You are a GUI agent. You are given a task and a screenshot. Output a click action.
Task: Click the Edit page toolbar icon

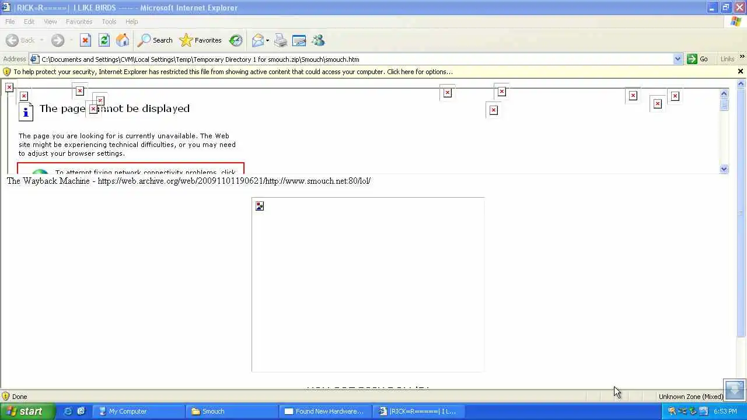[x=299, y=40]
